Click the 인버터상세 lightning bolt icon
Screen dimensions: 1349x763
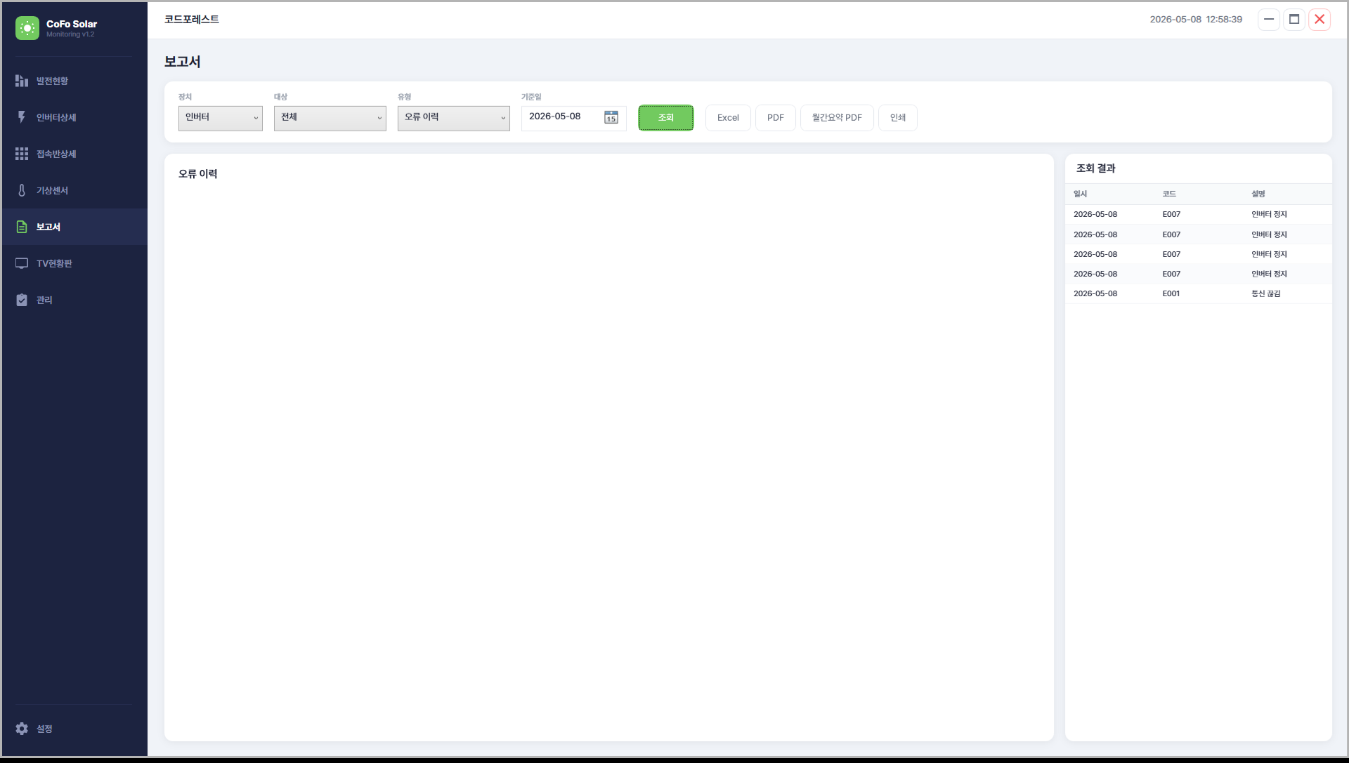pyautogui.click(x=22, y=117)
